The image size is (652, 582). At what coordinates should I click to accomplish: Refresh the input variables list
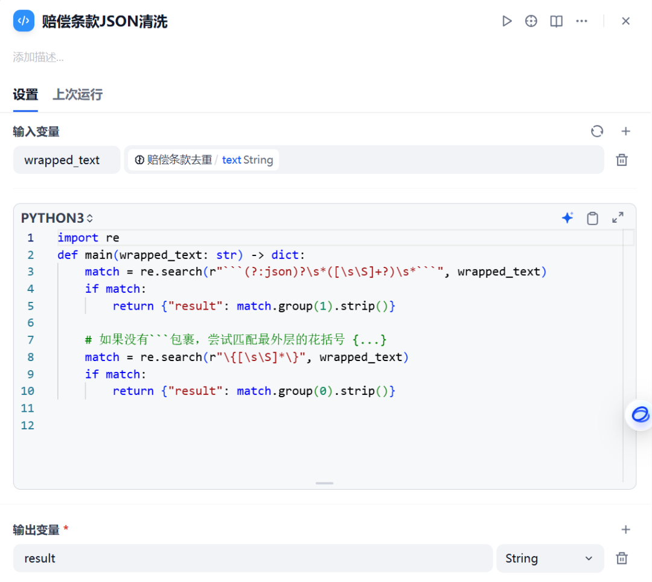(597, 131)
